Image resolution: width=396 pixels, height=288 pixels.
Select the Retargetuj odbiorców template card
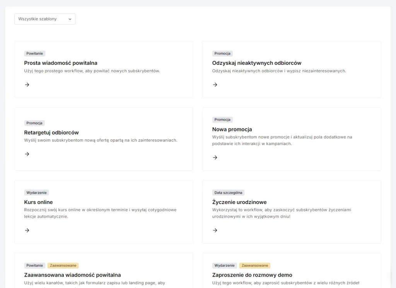(103, 138)
